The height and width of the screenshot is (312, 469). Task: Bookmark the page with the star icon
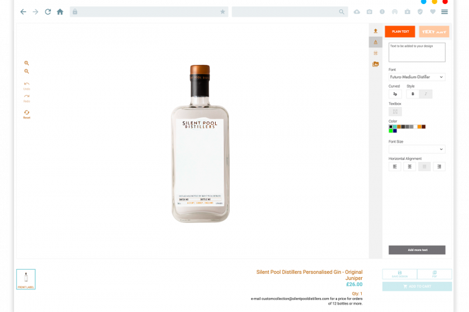pyautogui.click(x=222, y=11)
